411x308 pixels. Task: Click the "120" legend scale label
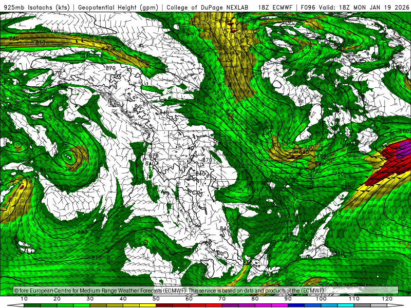click(x=387, y=299)
